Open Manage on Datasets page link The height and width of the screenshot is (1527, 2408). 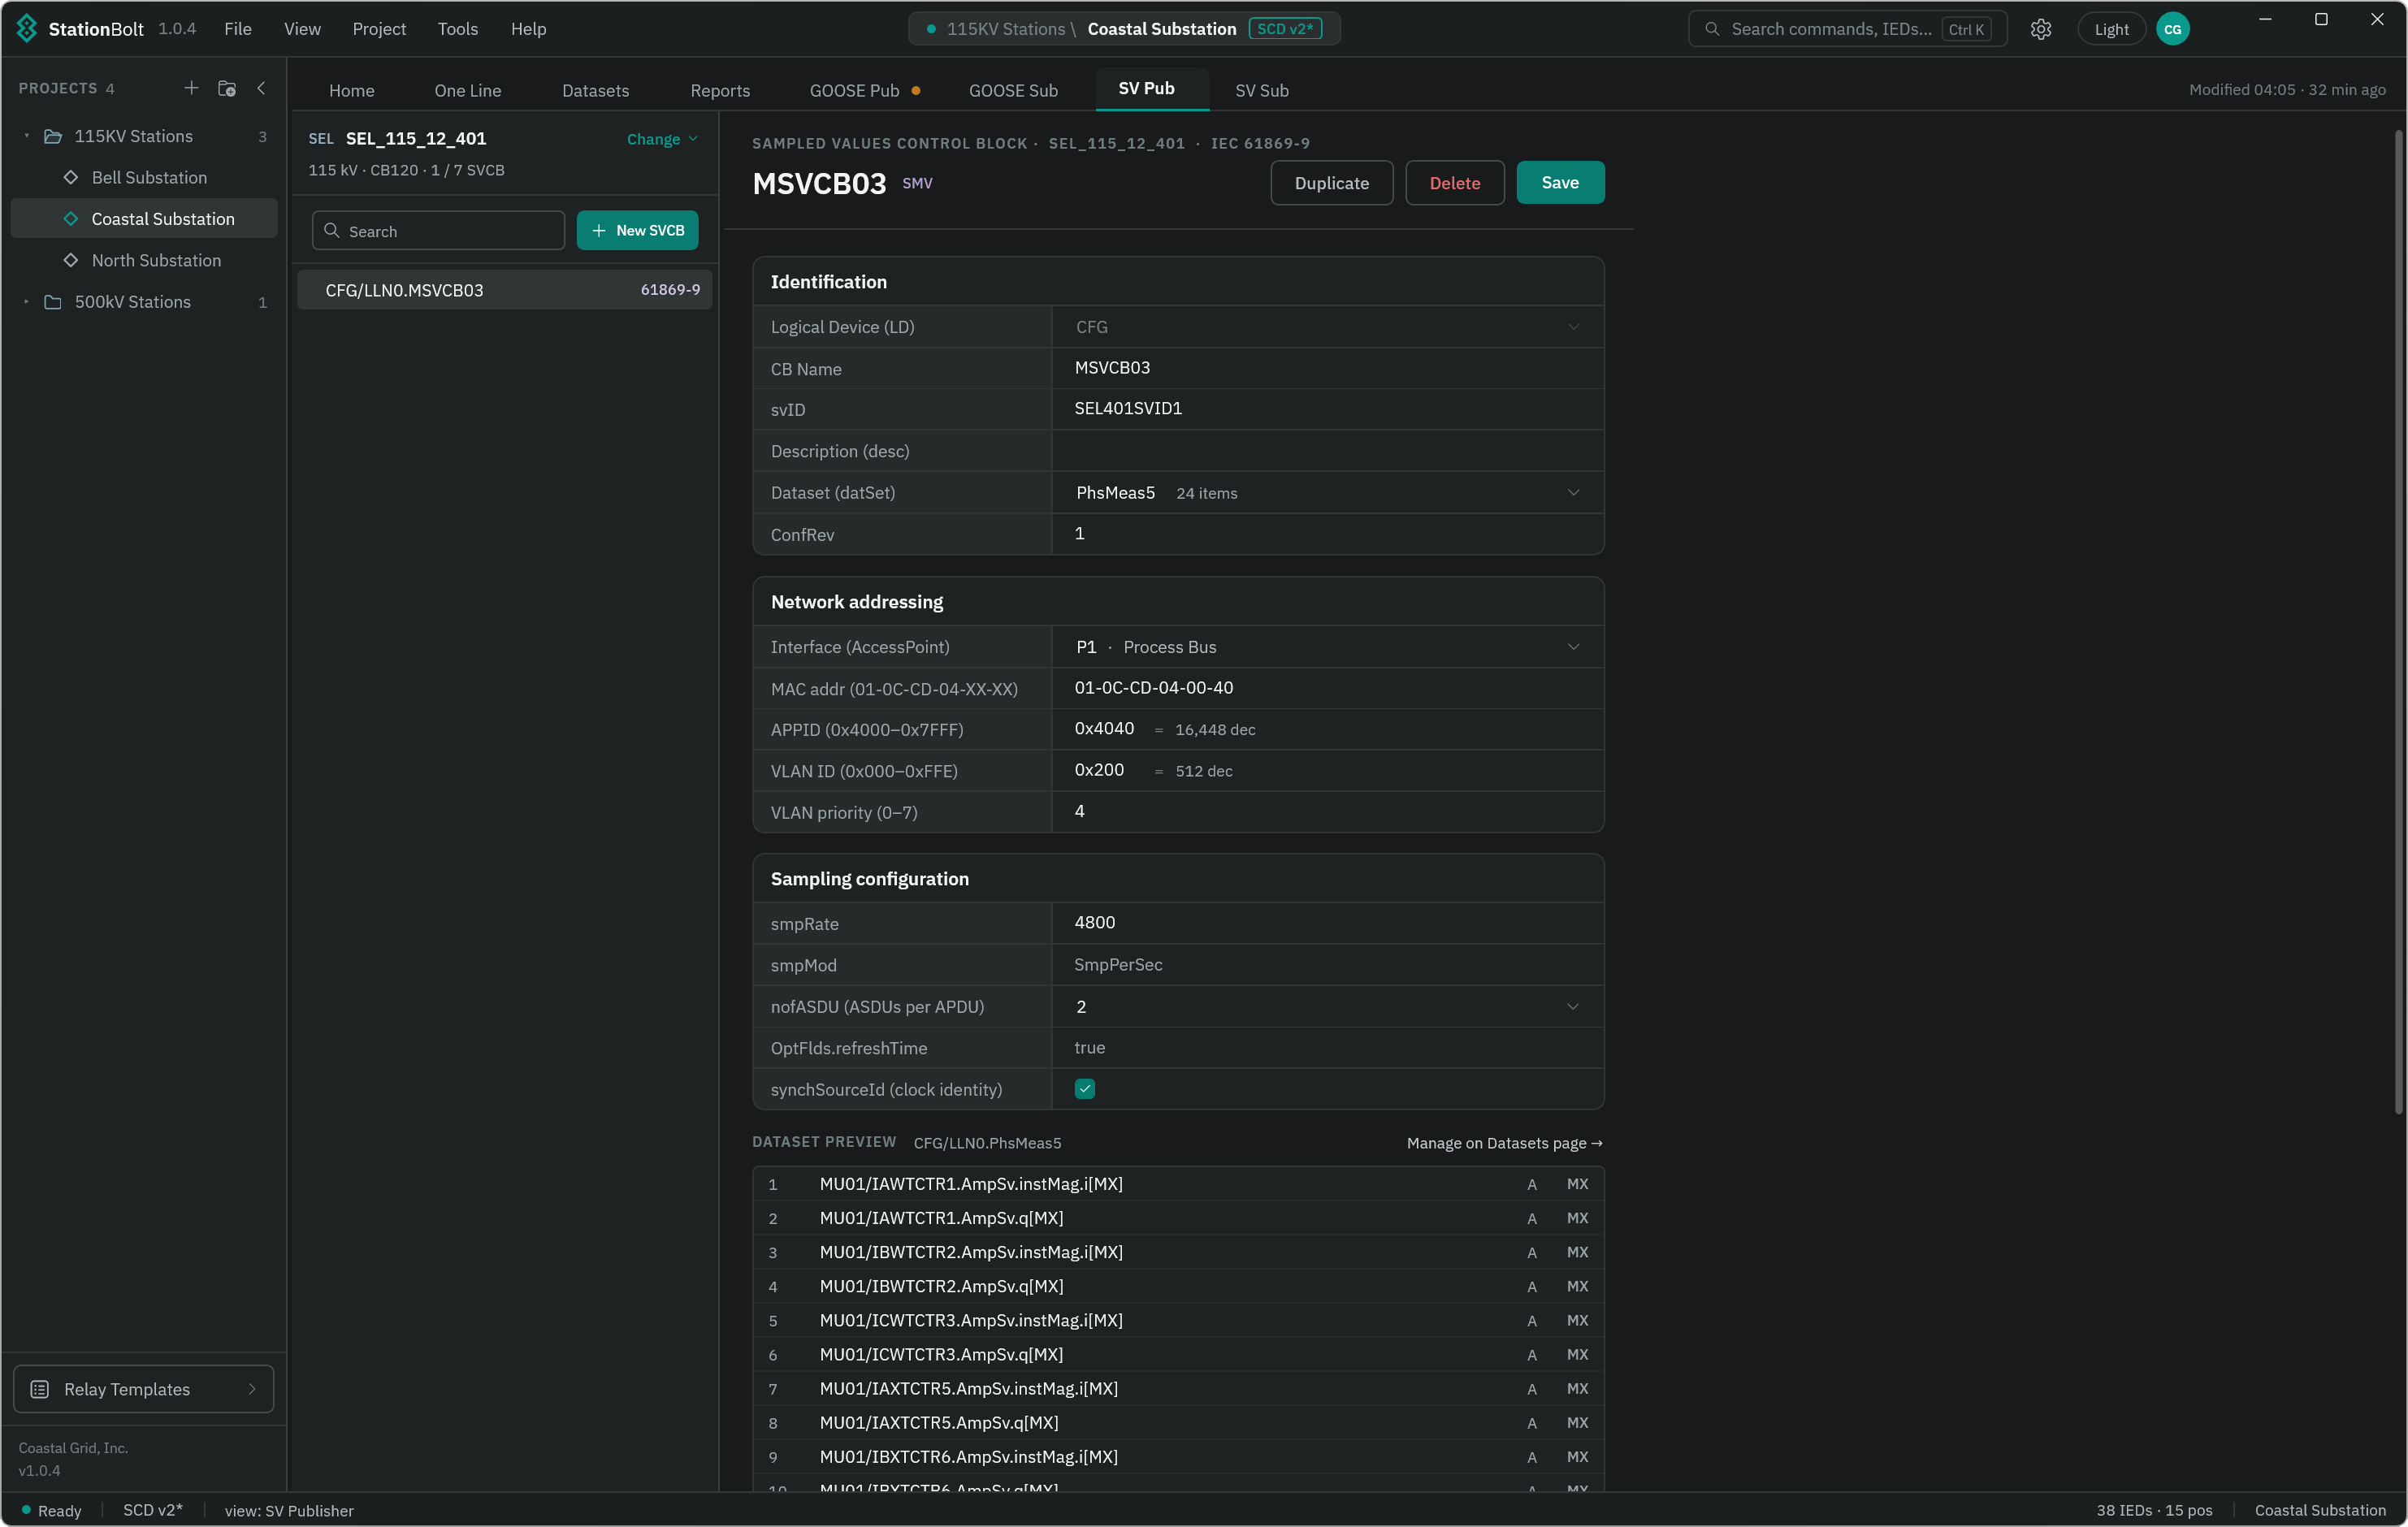[x=1505, y=1143]
